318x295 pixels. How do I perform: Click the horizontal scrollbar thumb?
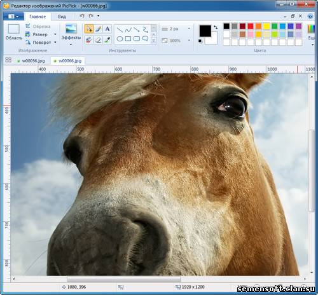124,279
